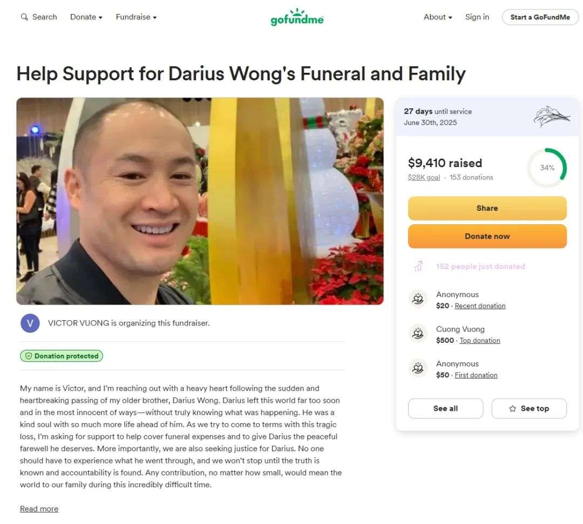The image size is (583, 524).
Task: Click the heart-hand icon beside the $20 Anonymous donation
Action: tap(418, 299)
